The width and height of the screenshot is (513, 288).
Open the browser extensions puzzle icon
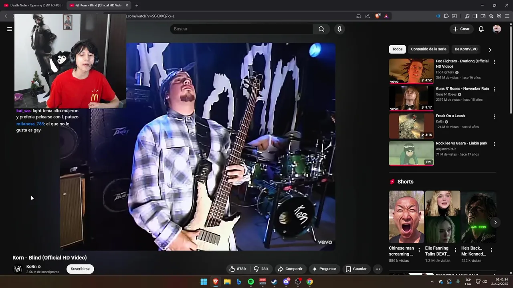point(446,16)
